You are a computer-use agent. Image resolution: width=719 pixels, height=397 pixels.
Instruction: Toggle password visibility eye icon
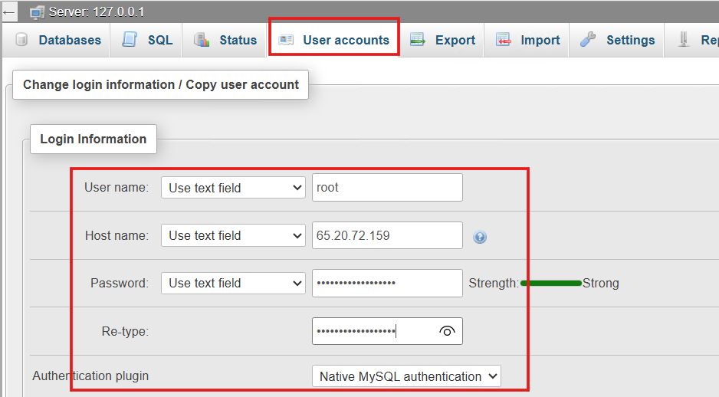click(447, 331)
